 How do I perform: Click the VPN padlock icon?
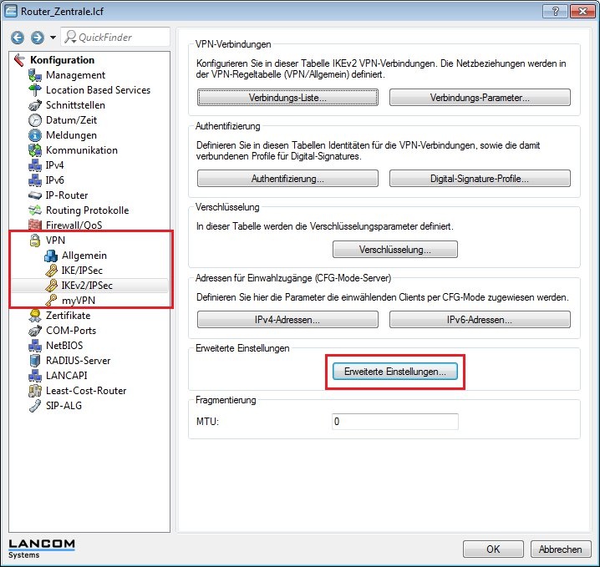tap(34, 240)
